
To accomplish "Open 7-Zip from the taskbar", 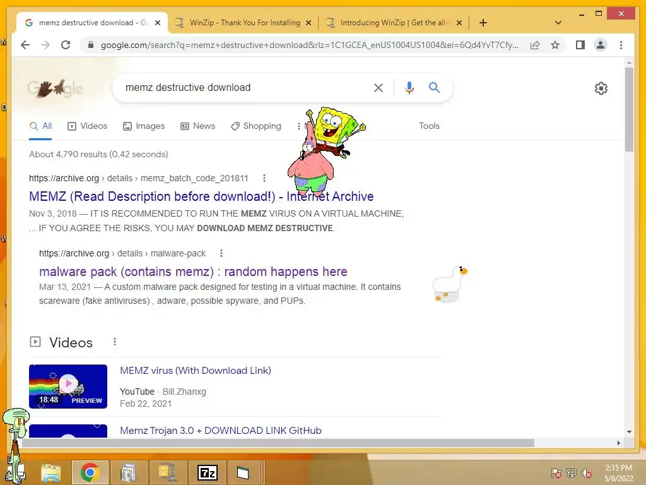I will pyautogui.click(x=207, y=472).
